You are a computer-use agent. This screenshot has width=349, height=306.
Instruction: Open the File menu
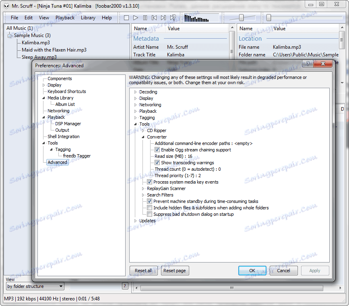[x=14, y=18]
